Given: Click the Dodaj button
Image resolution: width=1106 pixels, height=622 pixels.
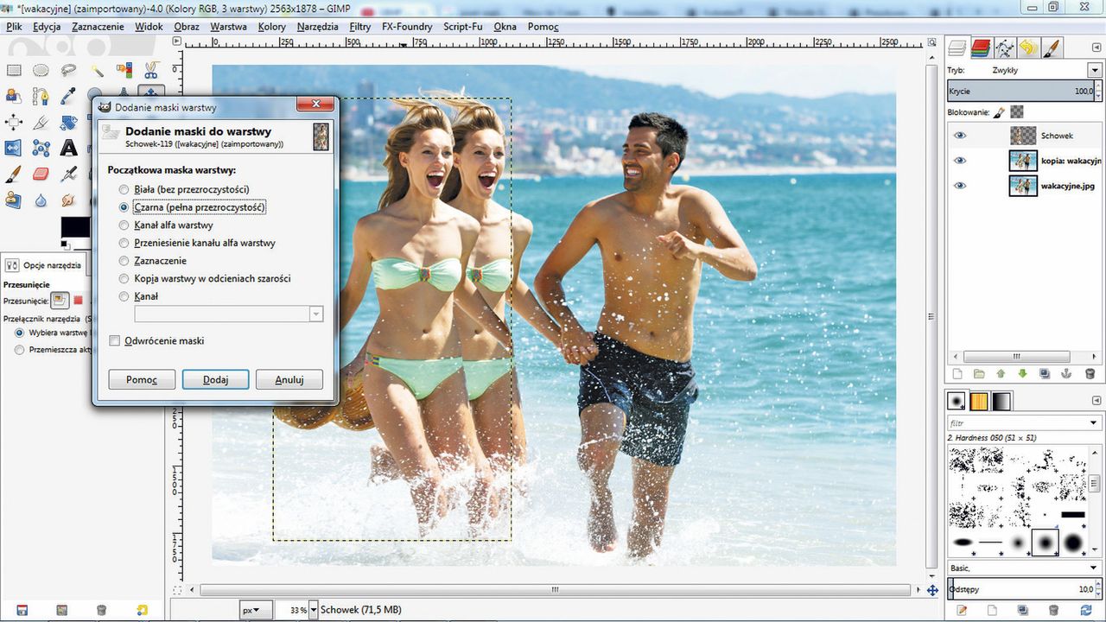Looking at the screenshot, I should click(216, 379).
